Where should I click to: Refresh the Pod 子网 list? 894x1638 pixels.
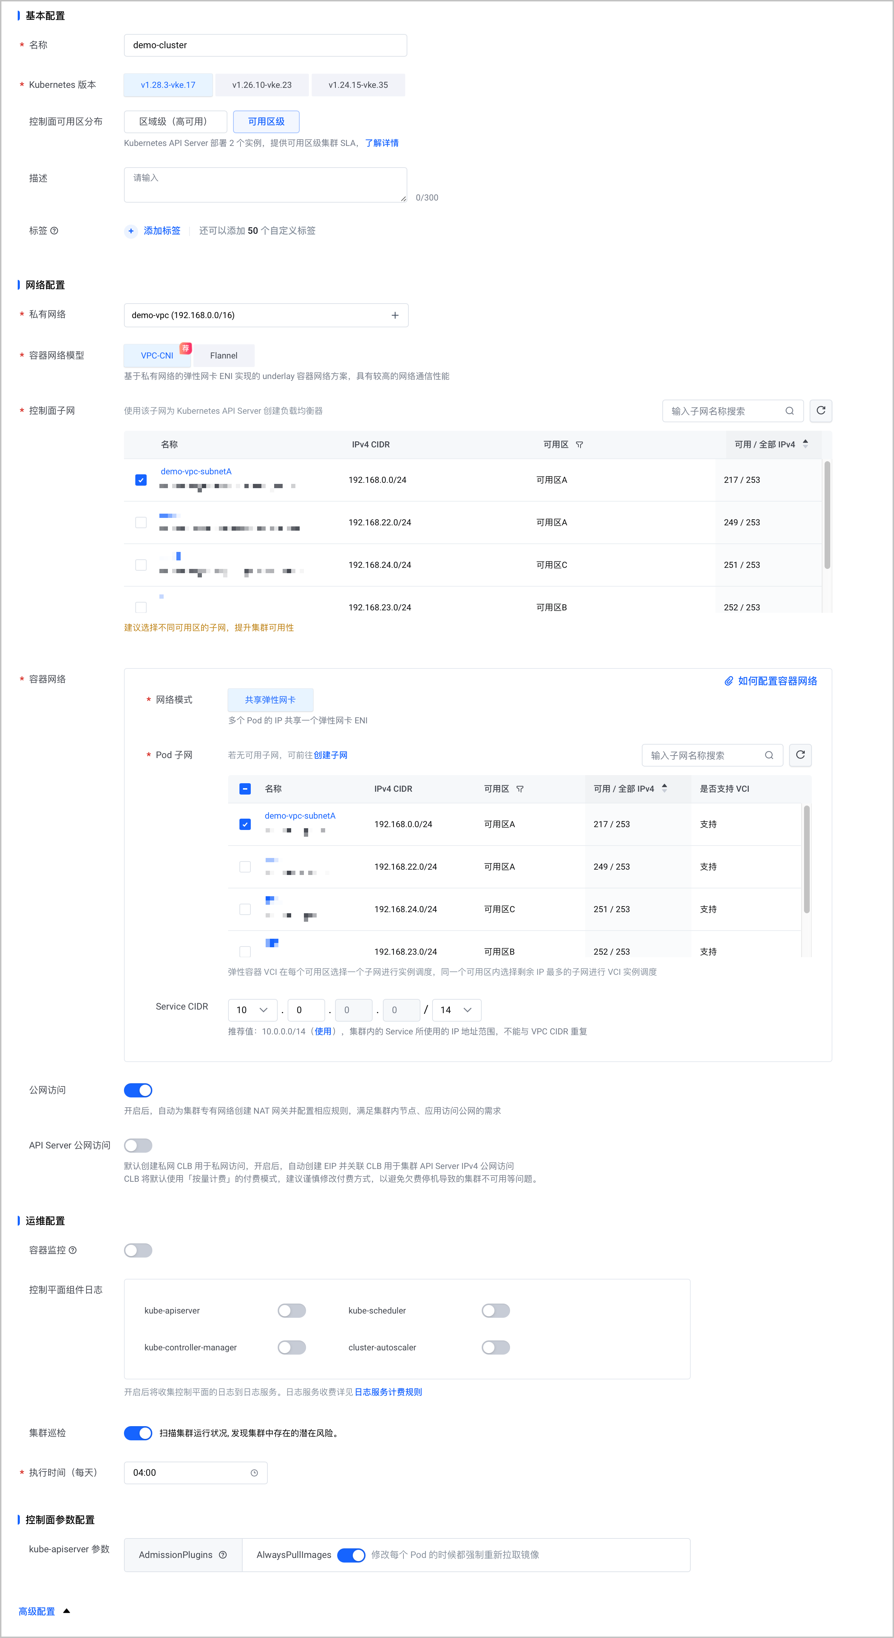tap(800, 755)
